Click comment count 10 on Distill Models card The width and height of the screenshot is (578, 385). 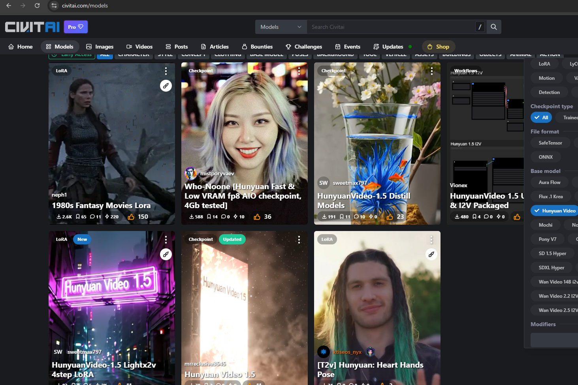(x=360, y=217)
